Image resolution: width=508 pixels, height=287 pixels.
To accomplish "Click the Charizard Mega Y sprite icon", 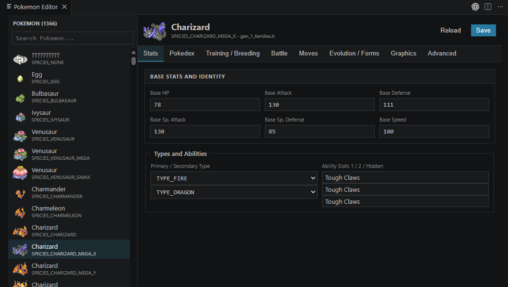I will pos(20,269).
